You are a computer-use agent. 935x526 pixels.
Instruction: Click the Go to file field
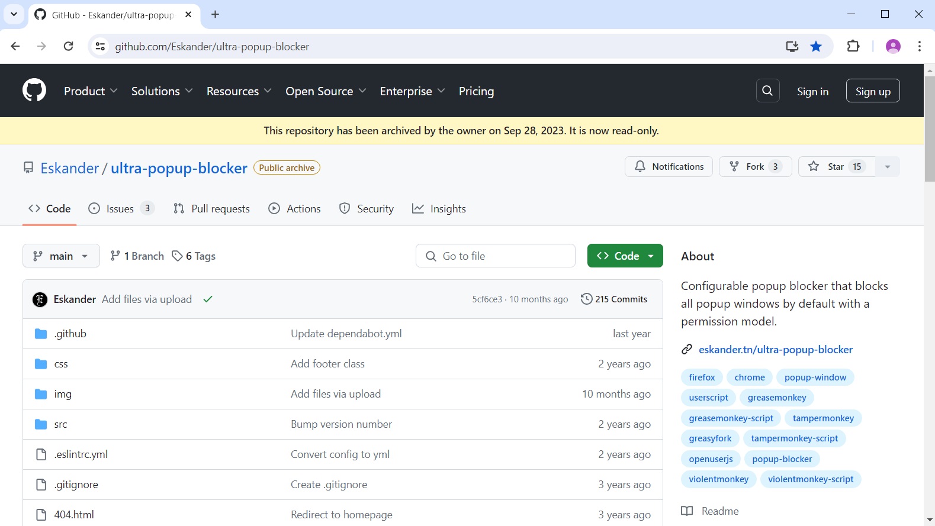click(495, 256)
